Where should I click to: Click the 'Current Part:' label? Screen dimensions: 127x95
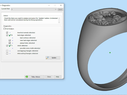[x=6, y=9]
